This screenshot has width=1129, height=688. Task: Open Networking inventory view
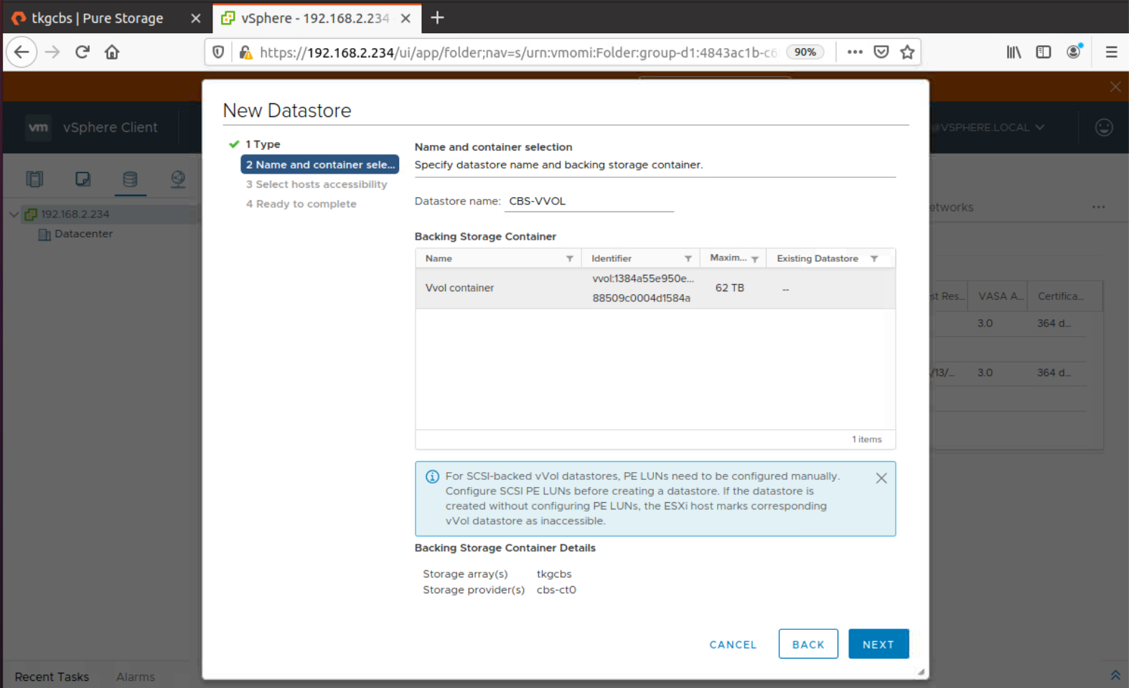tap(178, 179)
